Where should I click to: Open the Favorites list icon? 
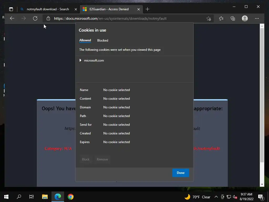[x=221, y=18]
